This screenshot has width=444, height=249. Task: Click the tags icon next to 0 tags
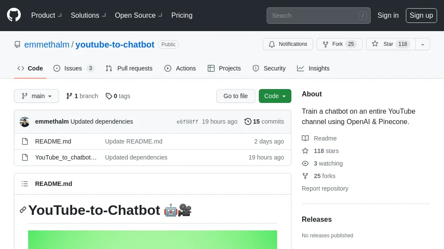(109, 96)
